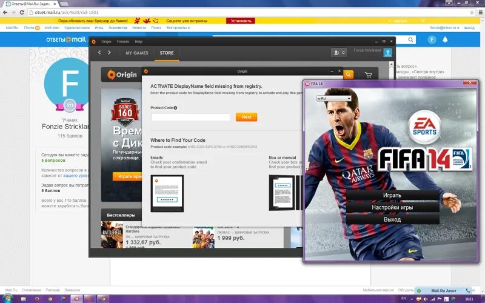The image size is (485, 303).
Task: Switch to the STORE tab
Action: (167, 53)
